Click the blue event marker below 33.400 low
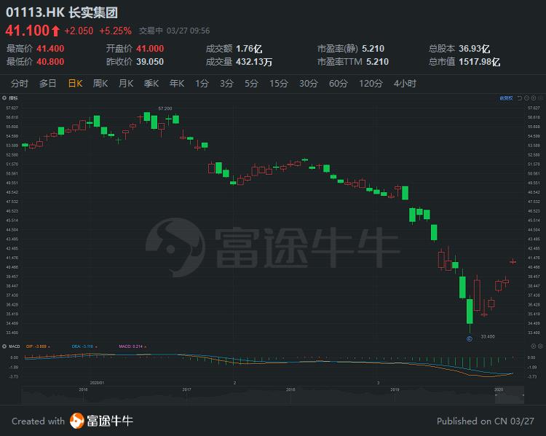Viewport: 546px width, 436px height. point(470,338)
